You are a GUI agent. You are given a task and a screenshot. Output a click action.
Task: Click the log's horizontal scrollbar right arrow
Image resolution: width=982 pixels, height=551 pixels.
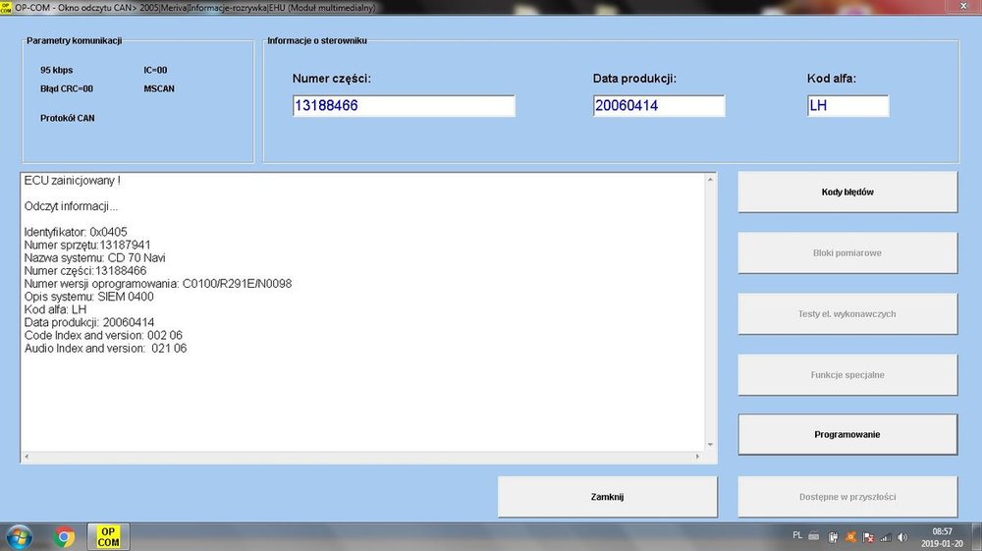(699, 458)
